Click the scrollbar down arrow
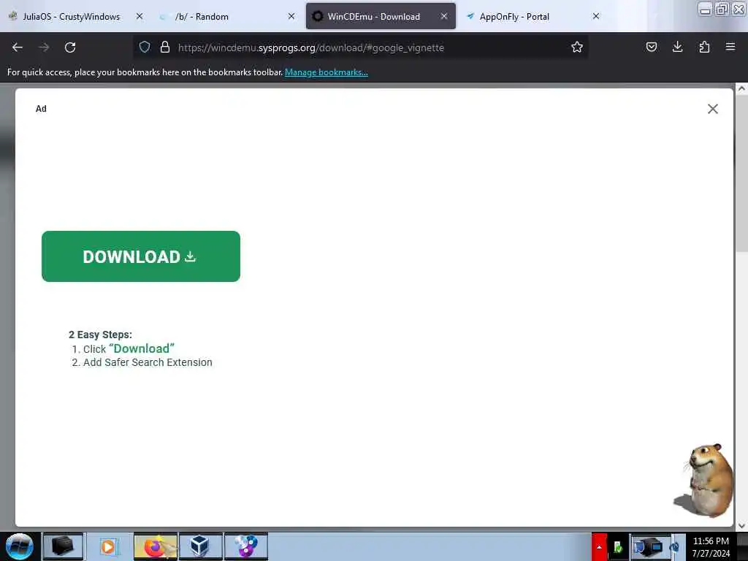748x561 pixels. [741, 526]
